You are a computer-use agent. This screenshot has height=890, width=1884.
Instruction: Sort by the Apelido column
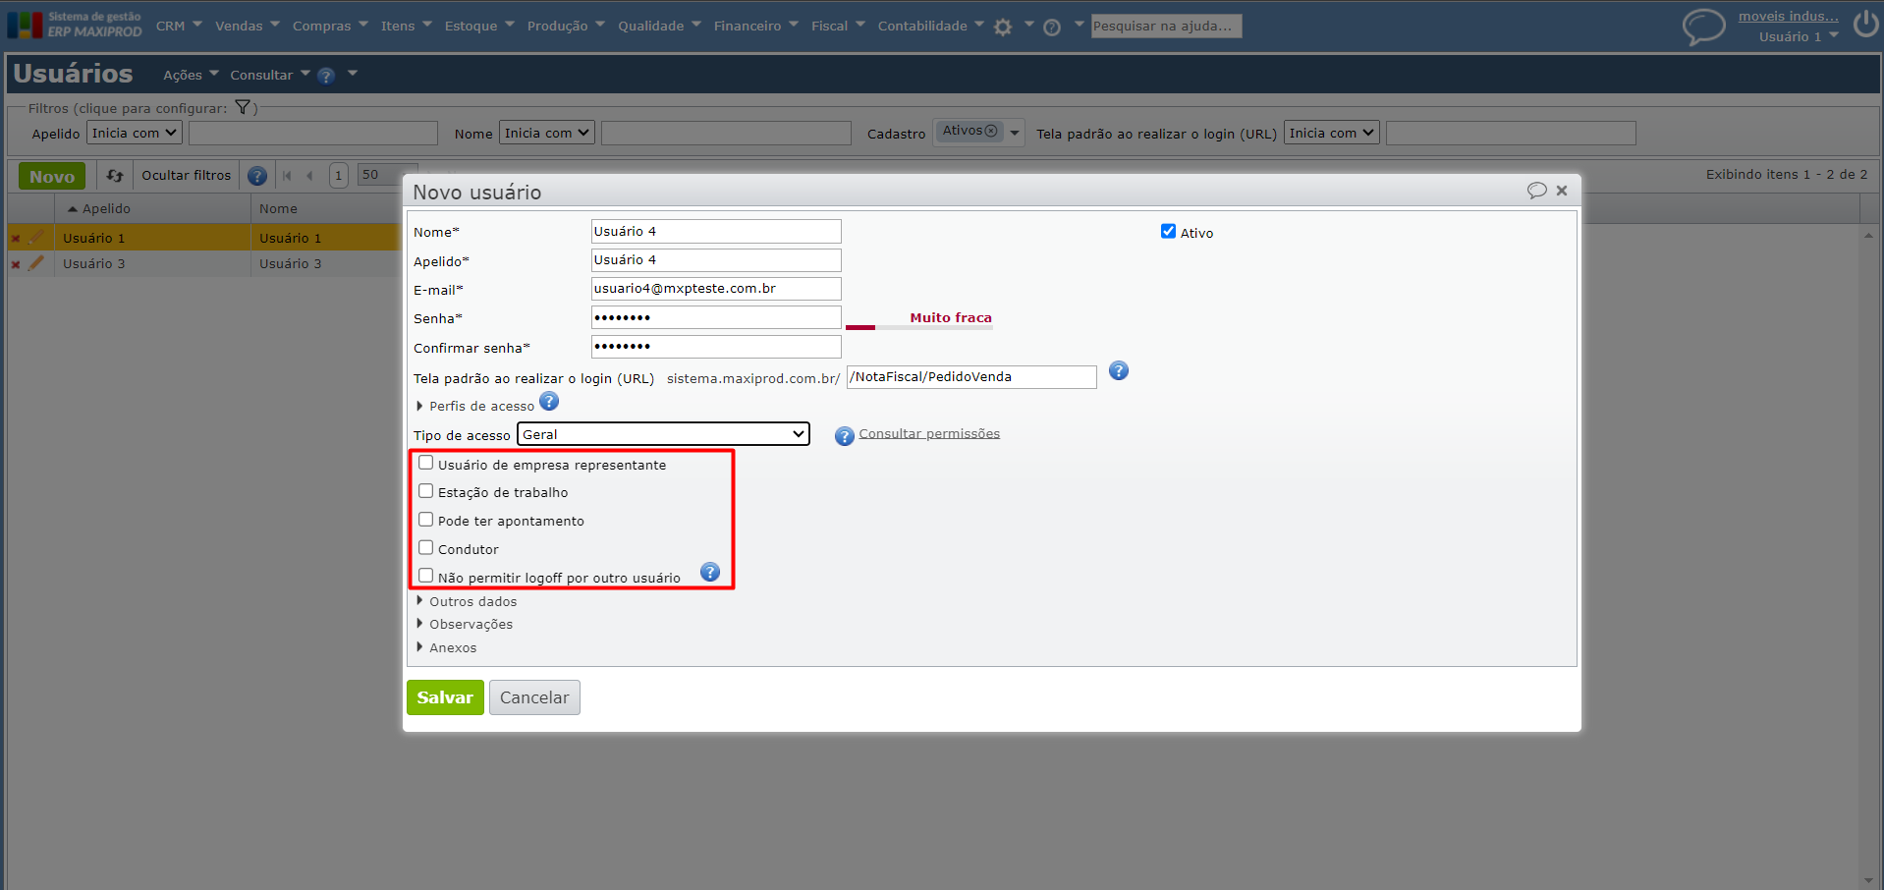click(106, 208)
